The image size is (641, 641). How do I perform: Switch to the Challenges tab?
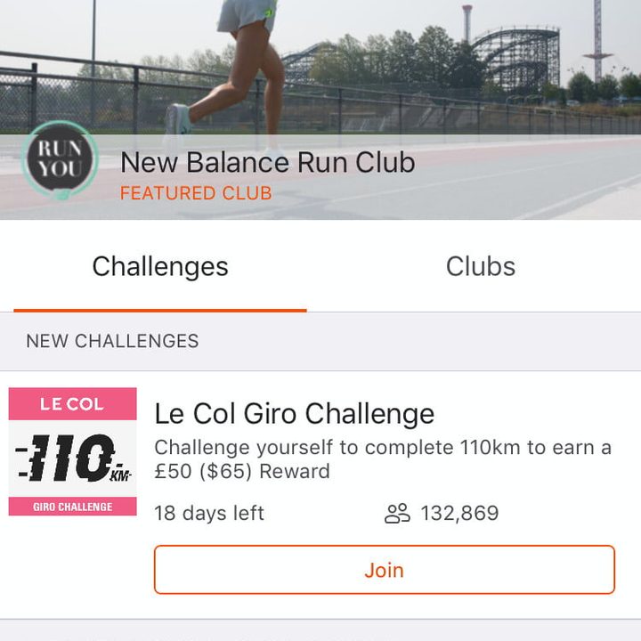click(160, 266)
